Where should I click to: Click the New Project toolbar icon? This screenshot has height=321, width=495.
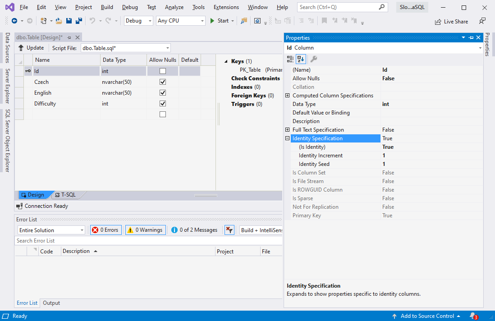coord(44,21)
